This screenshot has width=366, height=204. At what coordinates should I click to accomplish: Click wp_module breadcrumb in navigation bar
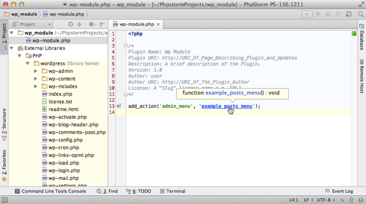click(x=21, y=14)
